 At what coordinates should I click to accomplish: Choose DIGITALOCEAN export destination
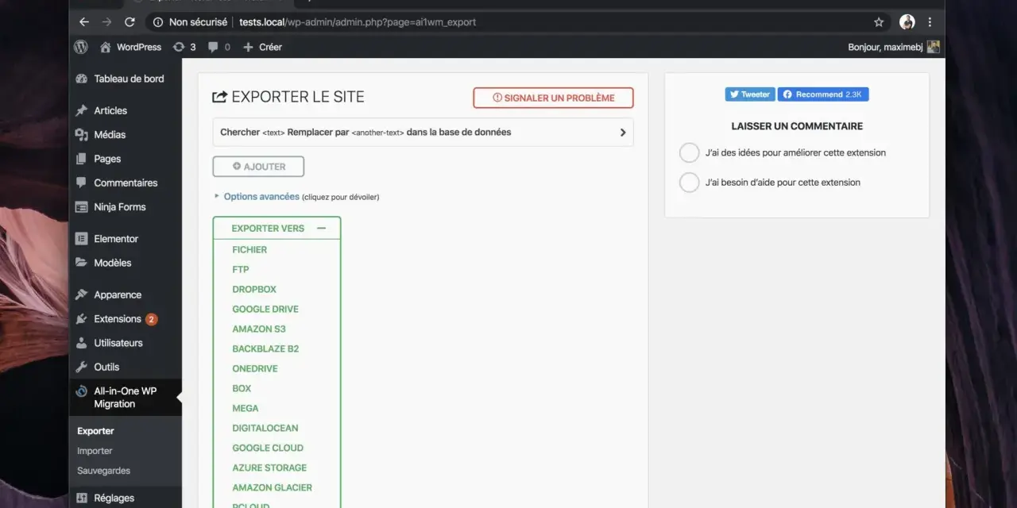265,429
